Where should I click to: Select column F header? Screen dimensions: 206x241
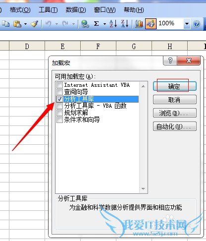point(98,46)
